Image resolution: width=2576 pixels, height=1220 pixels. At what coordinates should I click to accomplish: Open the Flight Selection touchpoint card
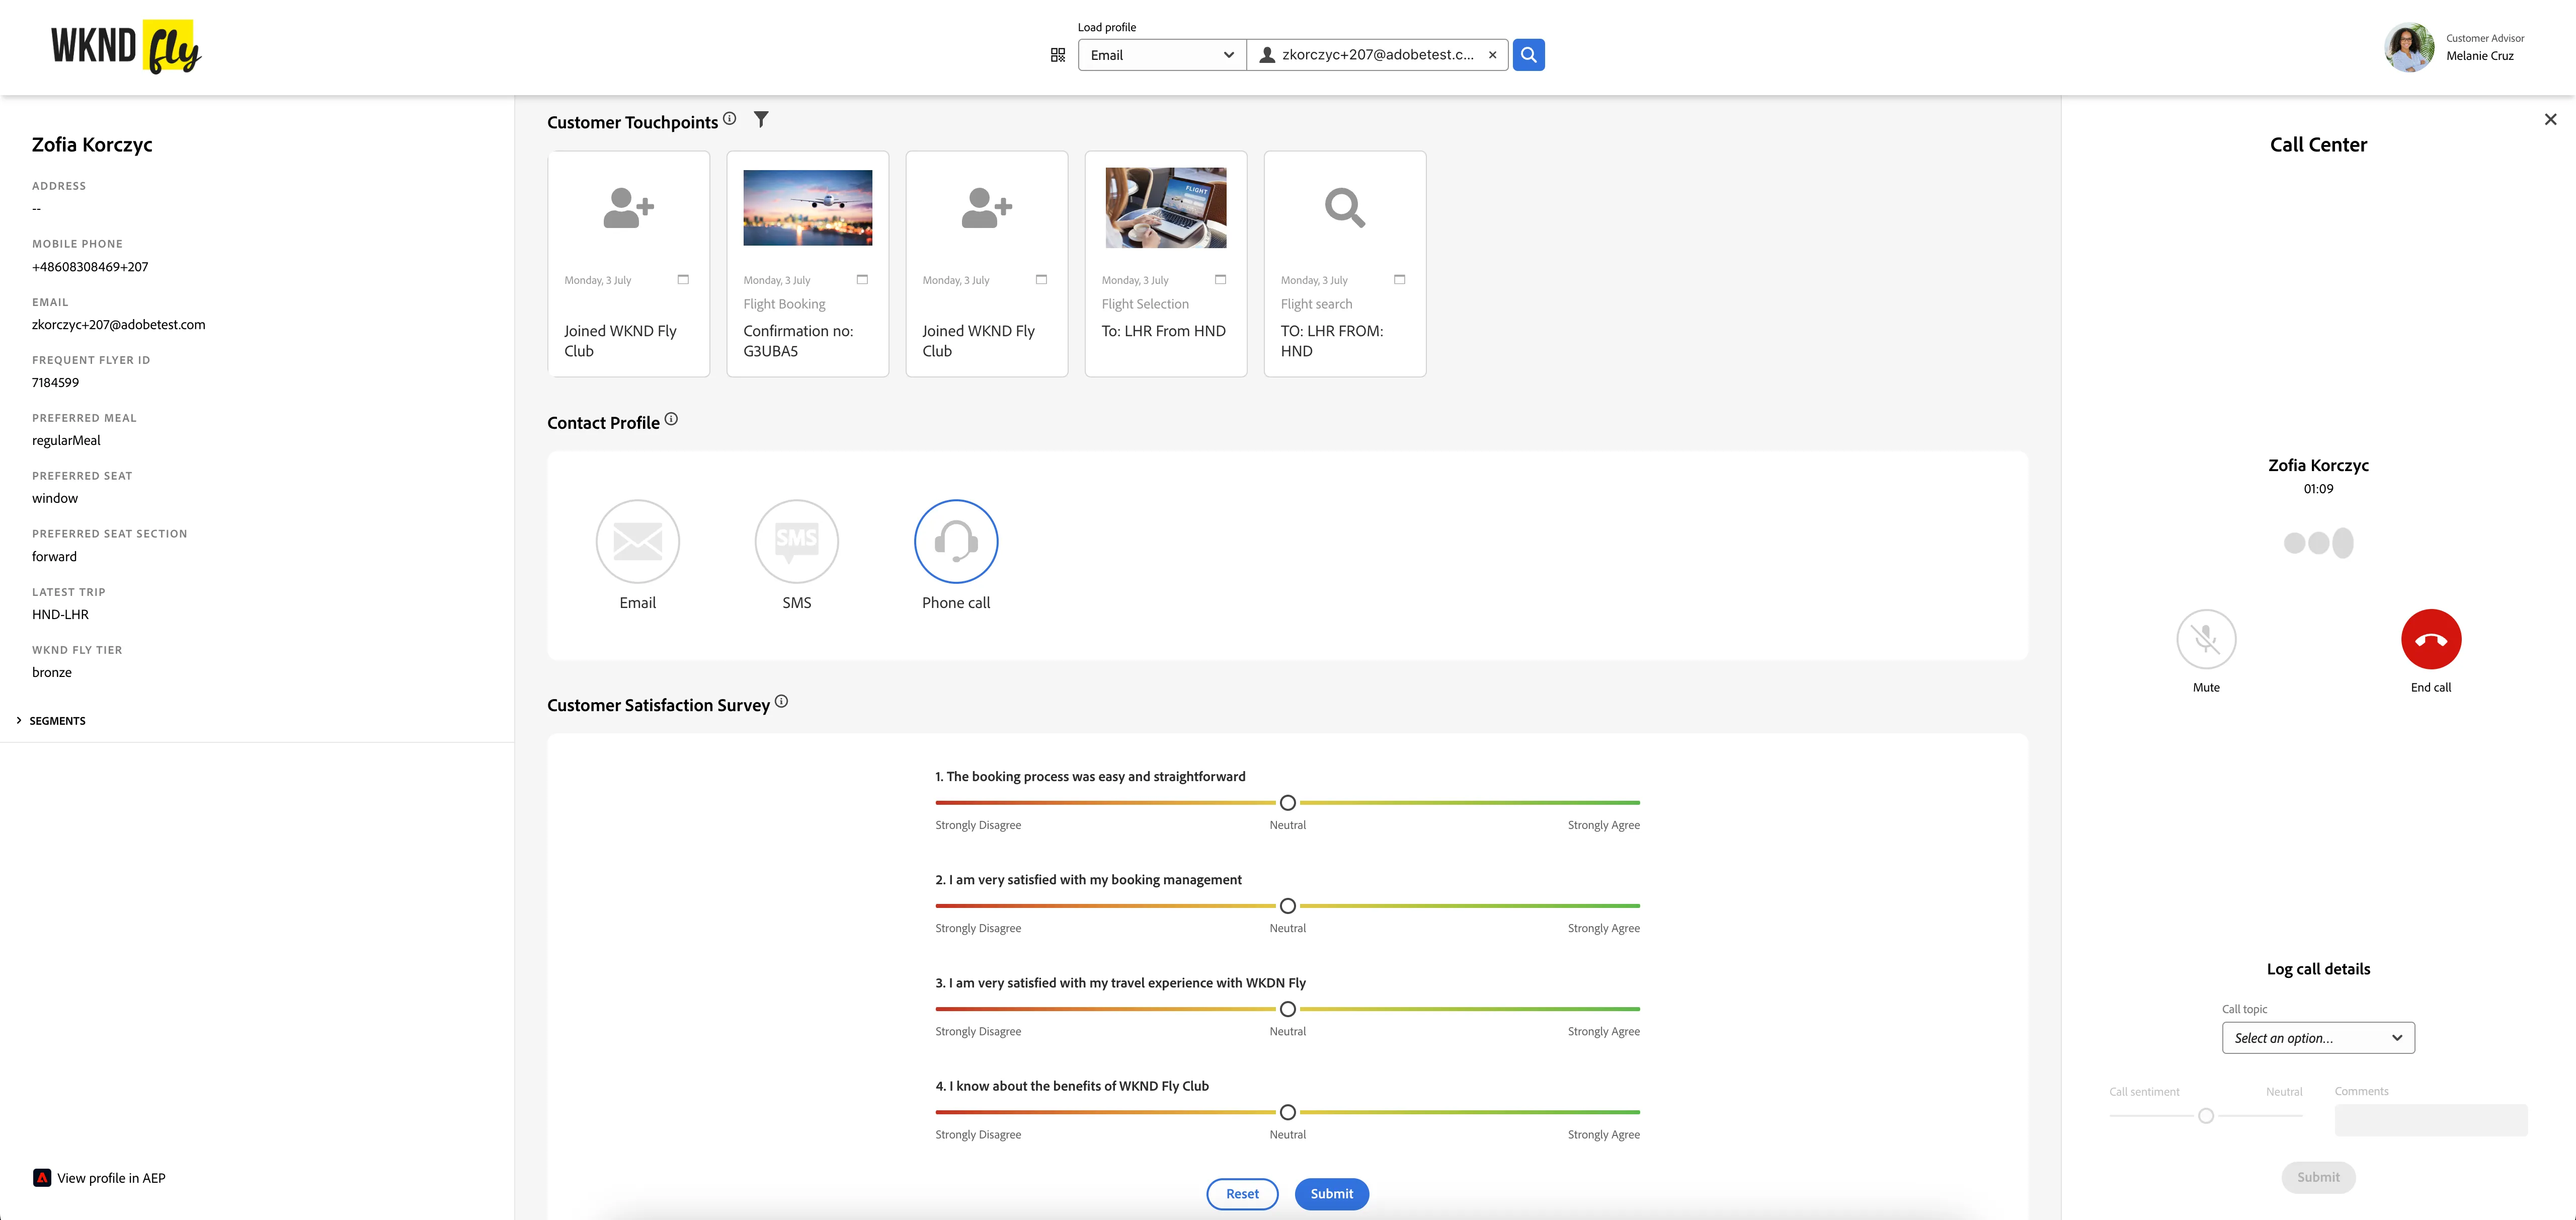click(1165, 264)
